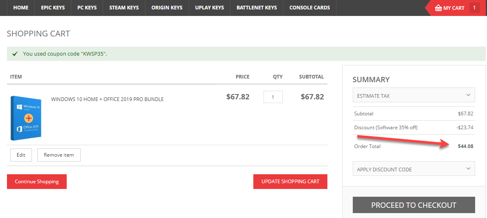Click the shopping basket cart icon

438,8
